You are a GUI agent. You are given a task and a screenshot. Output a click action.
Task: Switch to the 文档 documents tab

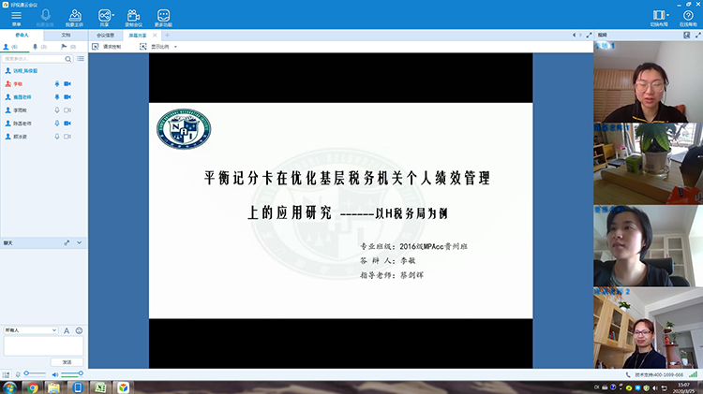[x=66, y=35]
